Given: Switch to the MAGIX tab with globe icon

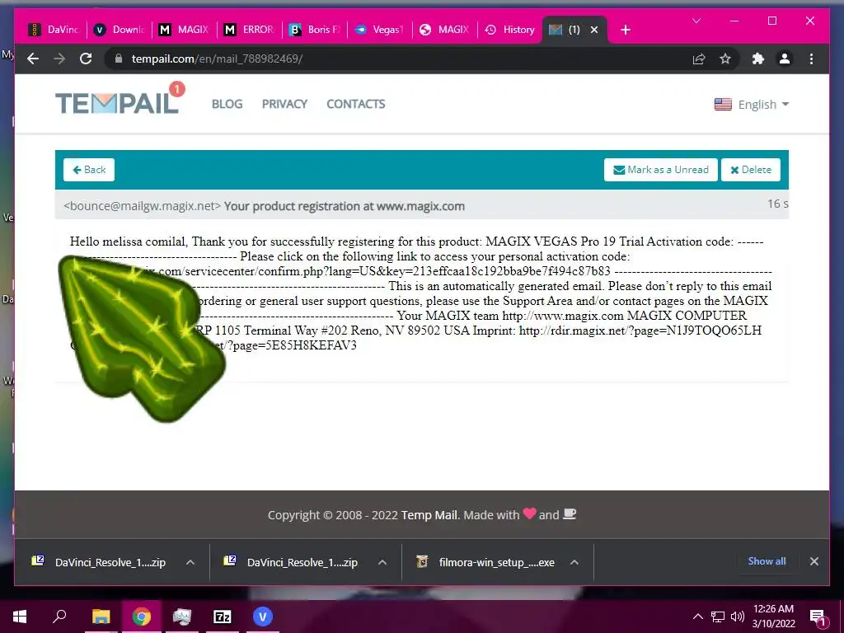Looking at the screenshot, I should pos(446,30).
